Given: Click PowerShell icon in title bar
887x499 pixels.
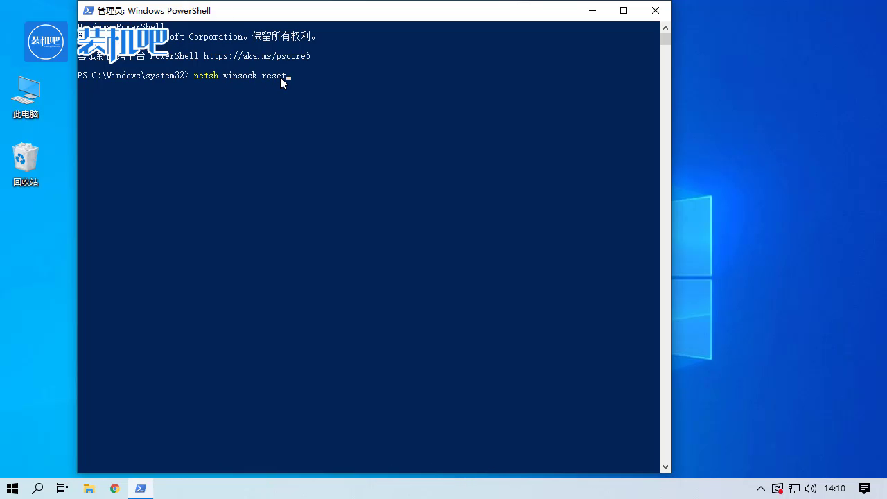Looking at the screenshot, I should [89, 10].
